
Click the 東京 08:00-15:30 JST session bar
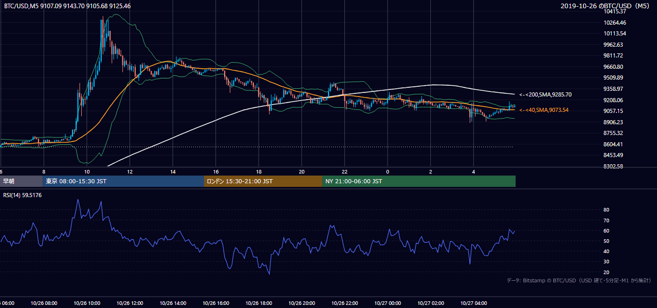point(123,181)
